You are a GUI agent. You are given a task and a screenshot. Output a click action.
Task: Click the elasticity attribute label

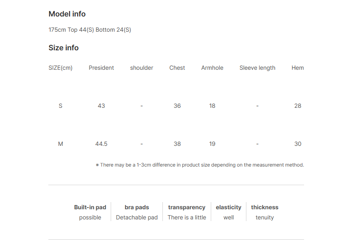coord(229,208)
